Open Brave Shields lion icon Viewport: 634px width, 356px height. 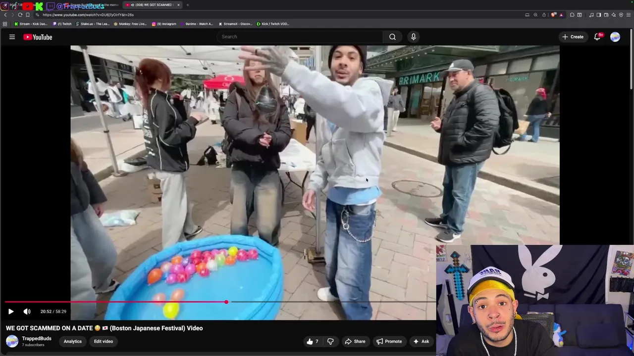[554, 15]
